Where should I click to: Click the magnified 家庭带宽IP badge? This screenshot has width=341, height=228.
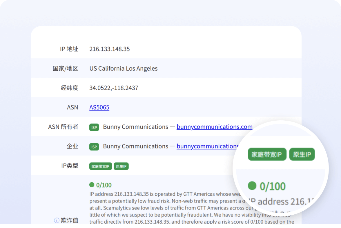tap(267, 155)
